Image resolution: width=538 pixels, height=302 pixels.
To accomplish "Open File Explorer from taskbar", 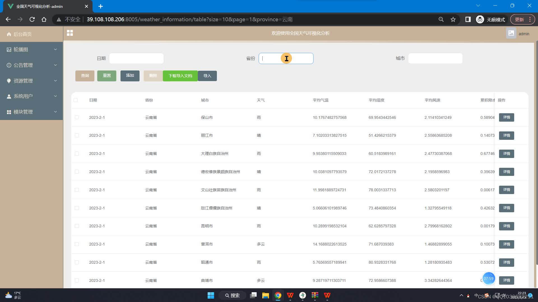I will tap(265, 295).
